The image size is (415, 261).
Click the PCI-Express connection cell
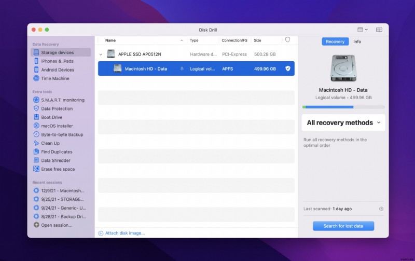pos(234,54)
